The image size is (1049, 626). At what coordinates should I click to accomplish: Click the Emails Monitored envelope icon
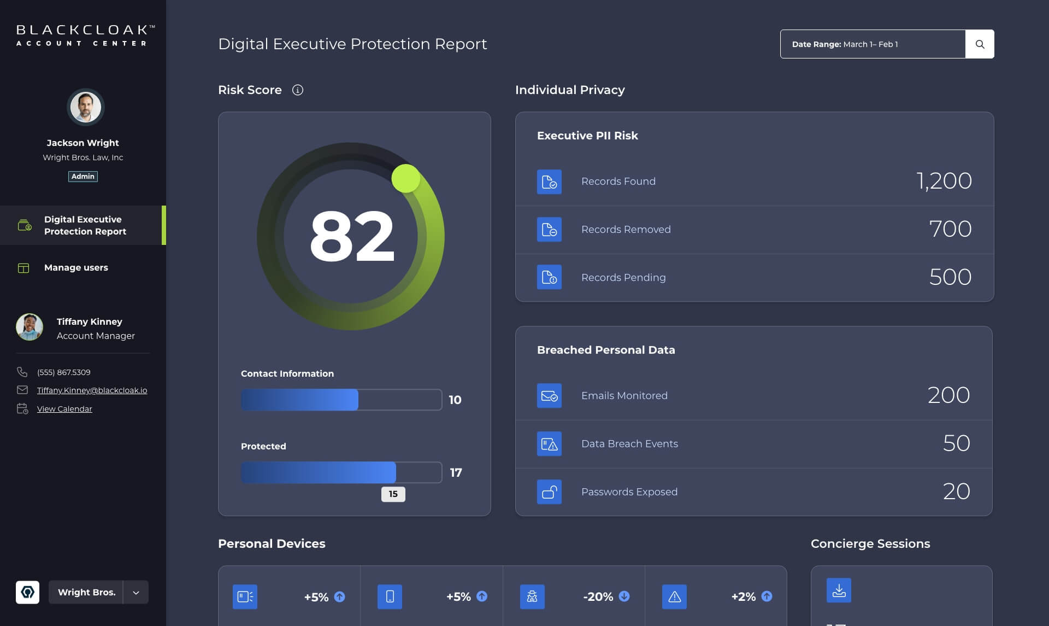(549, 395)
